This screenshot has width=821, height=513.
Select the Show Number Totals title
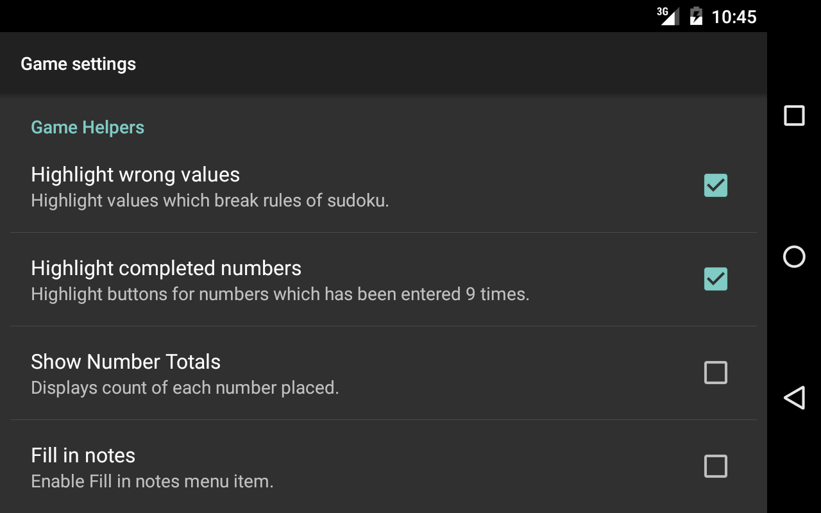[126, 362]
